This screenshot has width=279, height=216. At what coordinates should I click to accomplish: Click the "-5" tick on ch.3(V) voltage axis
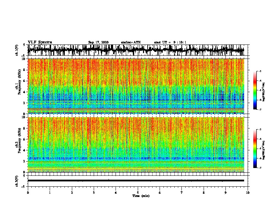click(x=24, y=187)
